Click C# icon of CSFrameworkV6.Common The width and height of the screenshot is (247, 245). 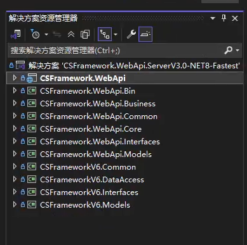tap(32, 166)
